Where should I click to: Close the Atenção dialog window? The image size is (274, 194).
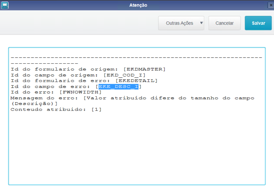(x=271, y=5)
